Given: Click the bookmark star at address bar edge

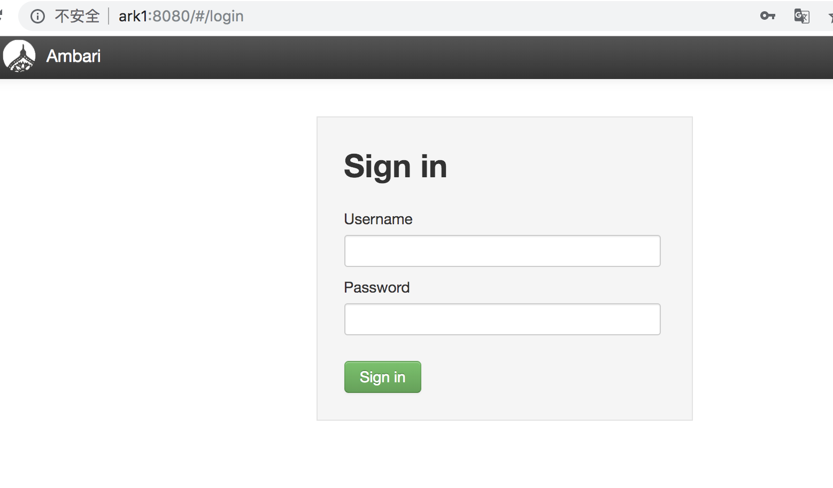Looking at the screenshot, I should 830,17.
